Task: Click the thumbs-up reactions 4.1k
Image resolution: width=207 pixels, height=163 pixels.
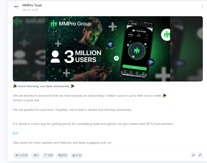Action: pos(77,155)
